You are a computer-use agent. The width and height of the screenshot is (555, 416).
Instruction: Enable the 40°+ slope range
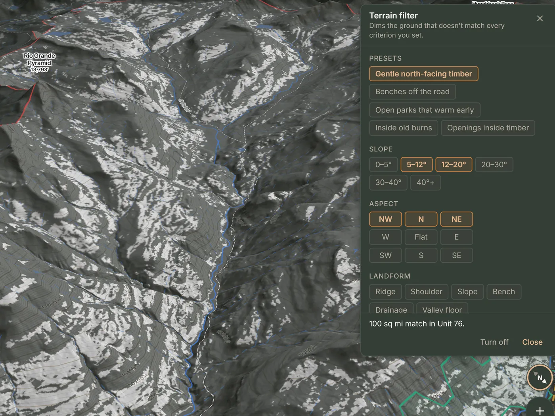425,182
